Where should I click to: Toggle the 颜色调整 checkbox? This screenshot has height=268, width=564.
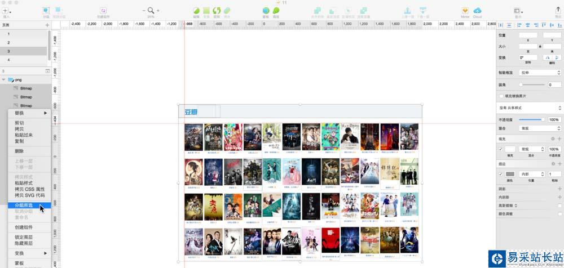[x=559, y=214]
